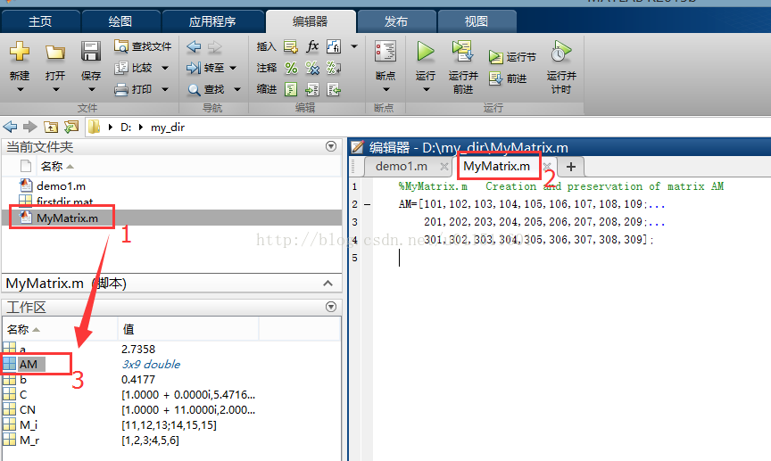
Task: Select MyMatrix.m in Current Folder
Action: click(172, 218)
